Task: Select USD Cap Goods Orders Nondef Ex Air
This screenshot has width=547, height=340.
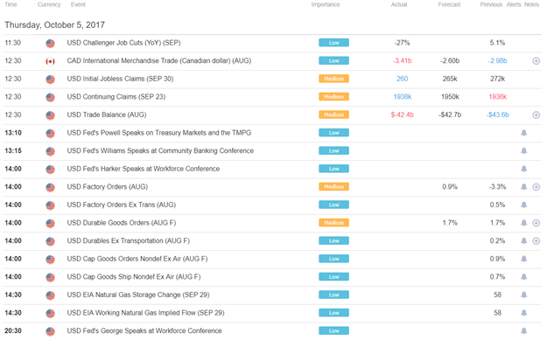Action: (137, 259)
